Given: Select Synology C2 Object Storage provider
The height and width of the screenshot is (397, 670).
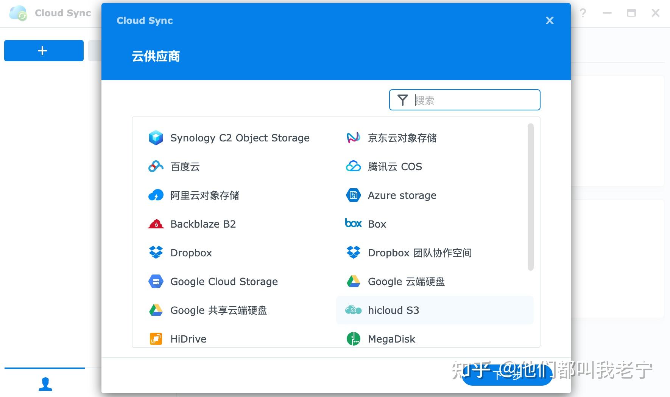Looking at the screenshot, I should tap(240, 138).
